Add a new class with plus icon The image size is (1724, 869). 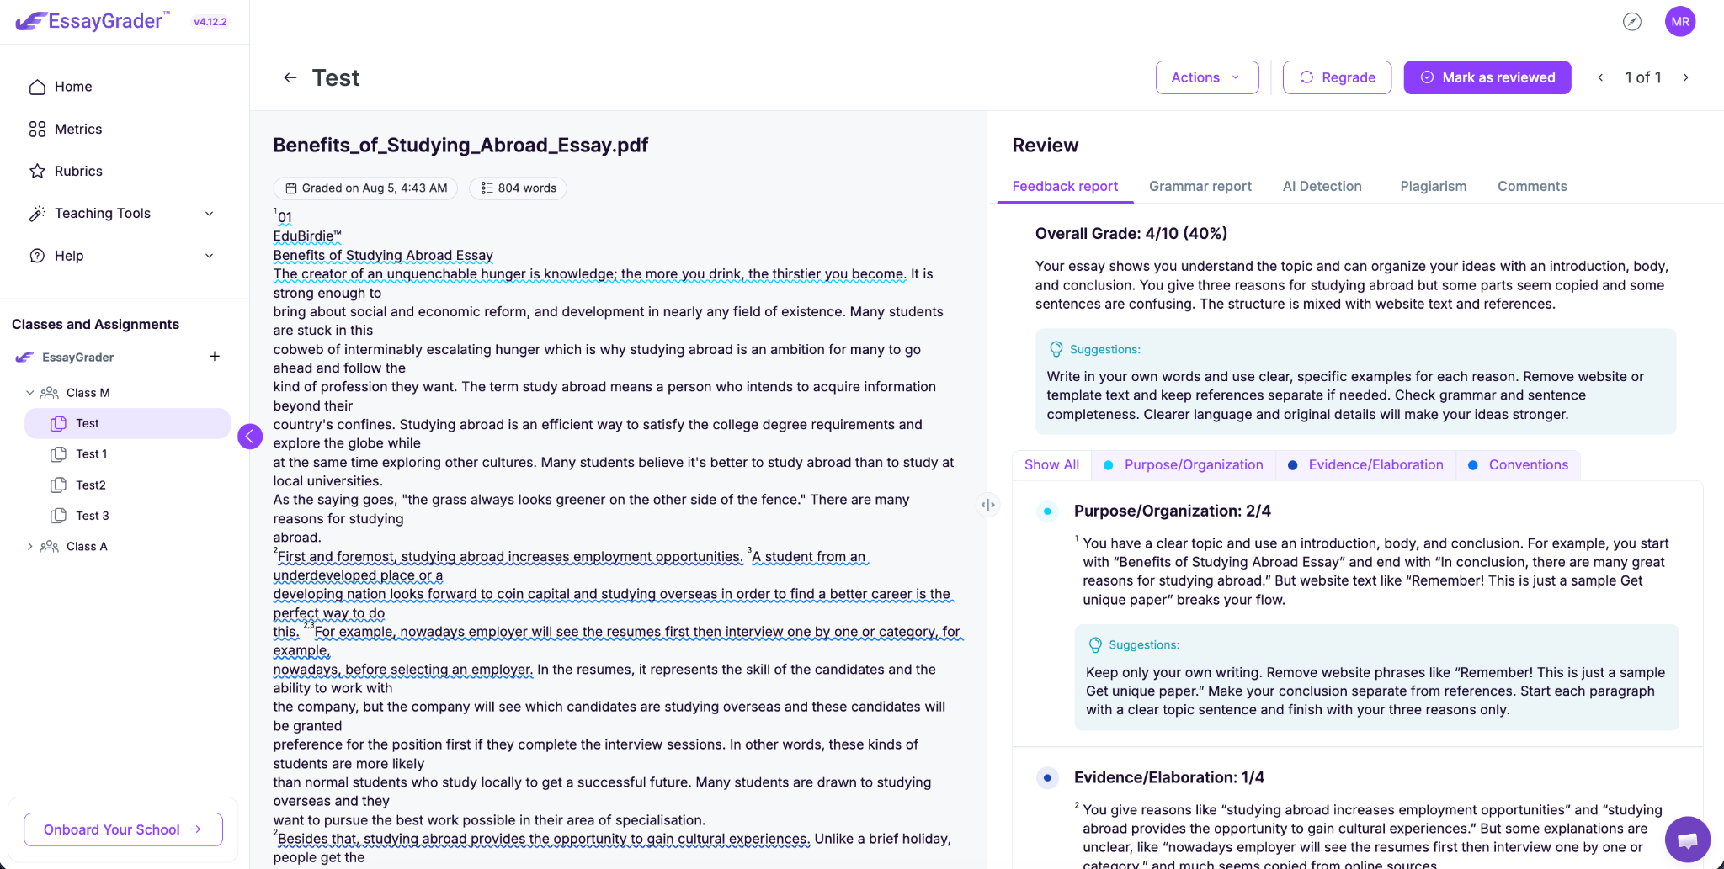215,357
